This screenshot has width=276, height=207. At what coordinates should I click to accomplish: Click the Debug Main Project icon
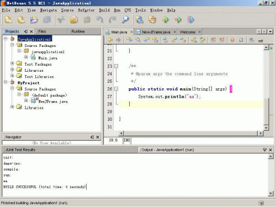(x=178, y=19)
